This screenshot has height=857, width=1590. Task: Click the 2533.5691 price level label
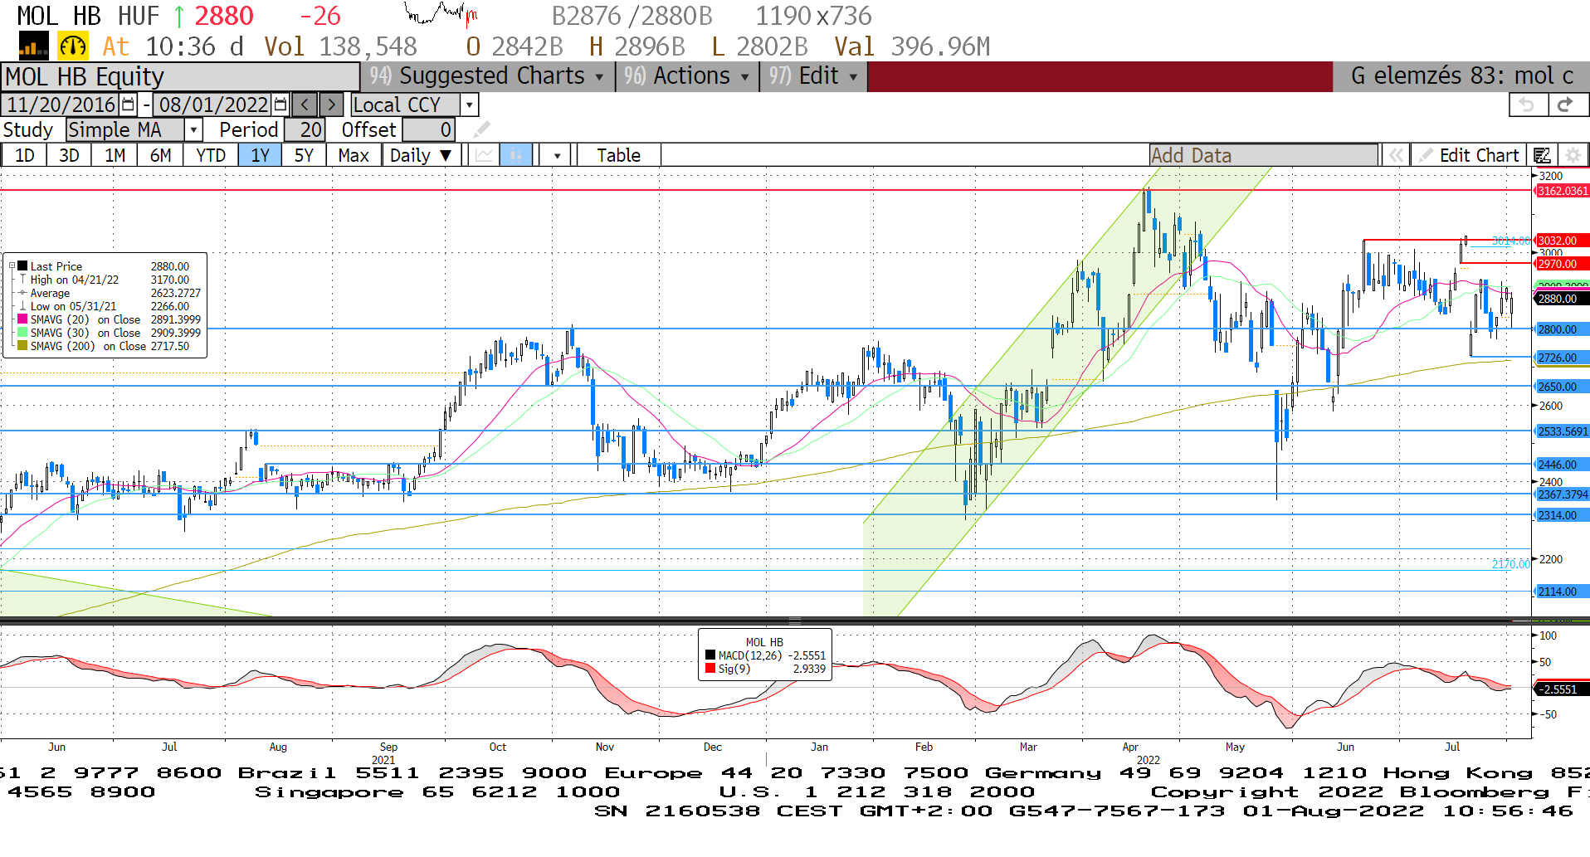click(1562, 431)
